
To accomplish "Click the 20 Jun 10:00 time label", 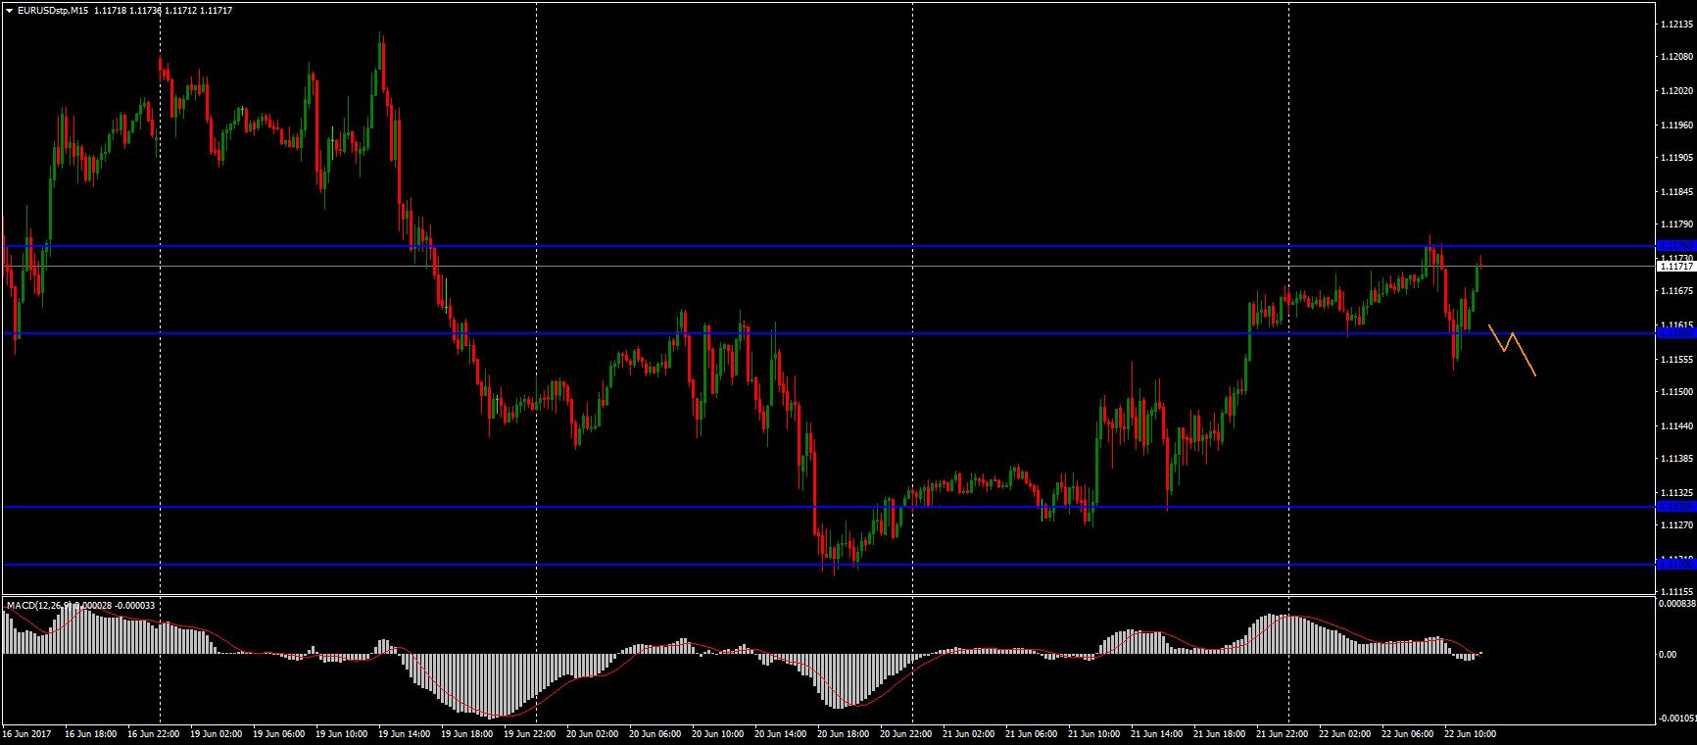I will (718, 733).
